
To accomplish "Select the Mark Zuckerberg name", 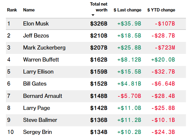I will pyautogui.click(x=44, y=48).
